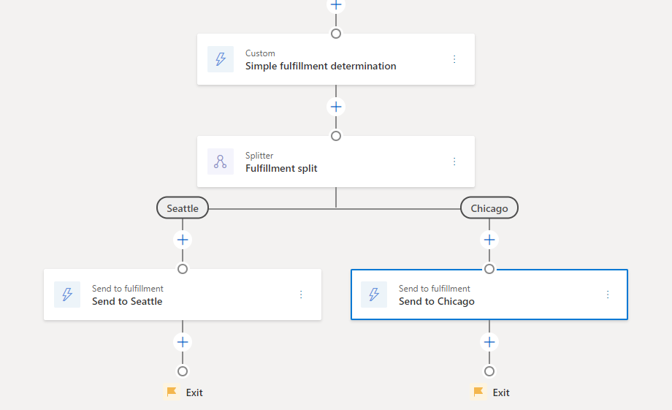672x410 pixels.
Task: Open more options for Simple fulfillment determination
Action: tap(454, 59)
